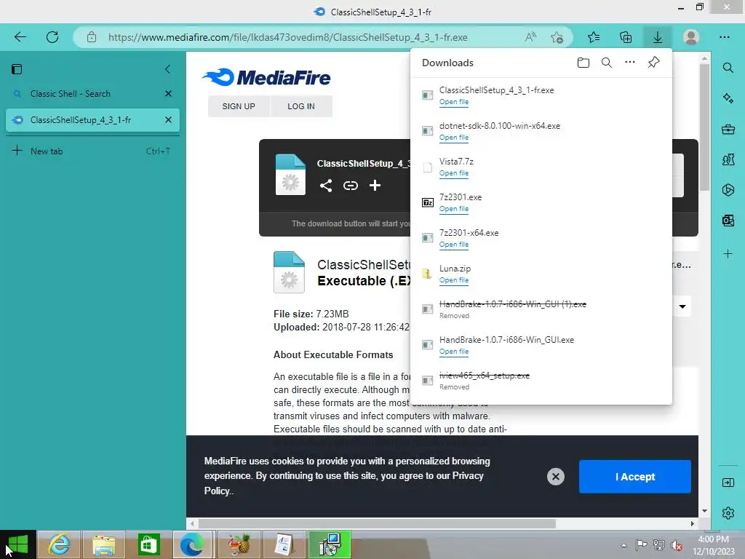Toggle sidebar visibility icon near bottom
The height and width of the screenshot is (559, 745).
tap(728, 483)
